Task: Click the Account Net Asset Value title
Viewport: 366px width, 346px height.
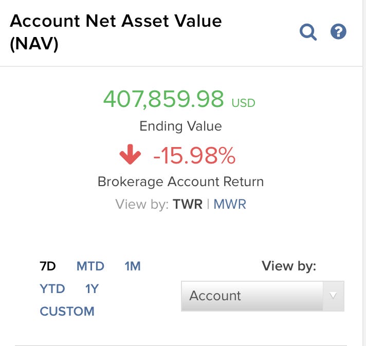Action: [x=116, y=32]
